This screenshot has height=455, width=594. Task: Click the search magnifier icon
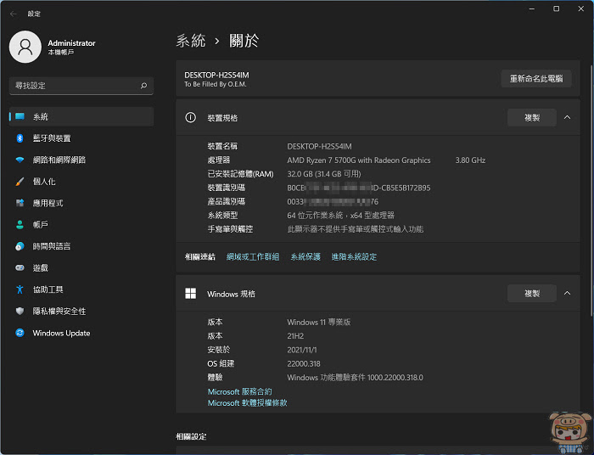coord(143,86)
